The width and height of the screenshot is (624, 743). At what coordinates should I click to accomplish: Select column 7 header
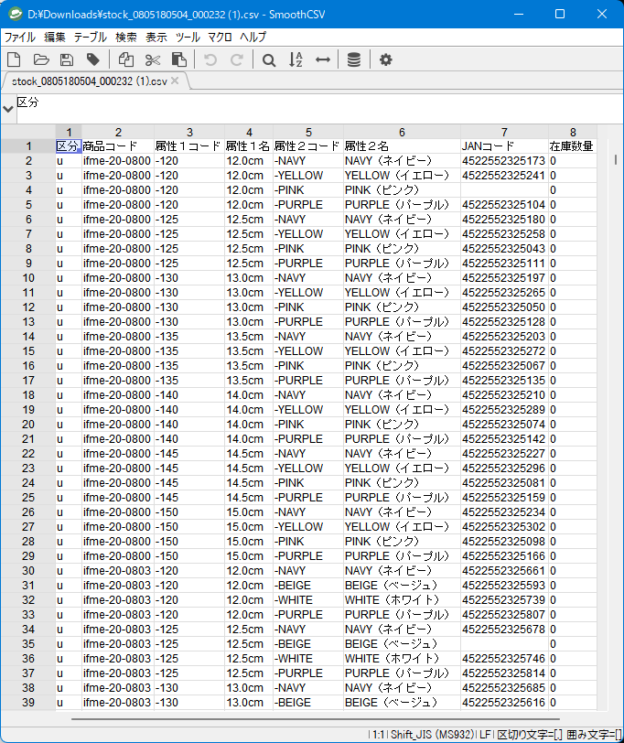click(503, 133)
